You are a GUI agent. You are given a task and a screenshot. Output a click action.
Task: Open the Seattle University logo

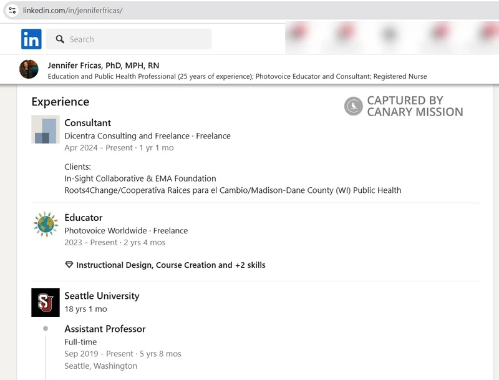tap(46, 303)
